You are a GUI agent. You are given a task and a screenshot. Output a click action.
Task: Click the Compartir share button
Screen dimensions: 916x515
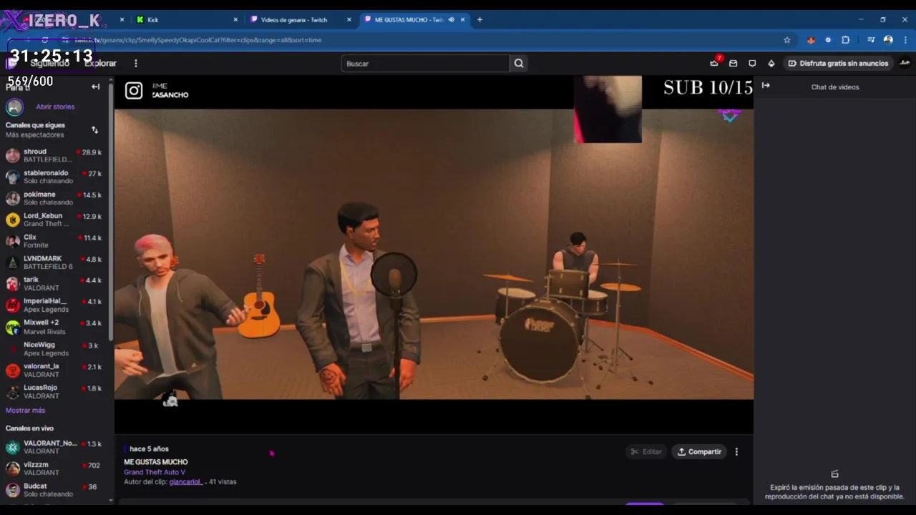[699, 452]
